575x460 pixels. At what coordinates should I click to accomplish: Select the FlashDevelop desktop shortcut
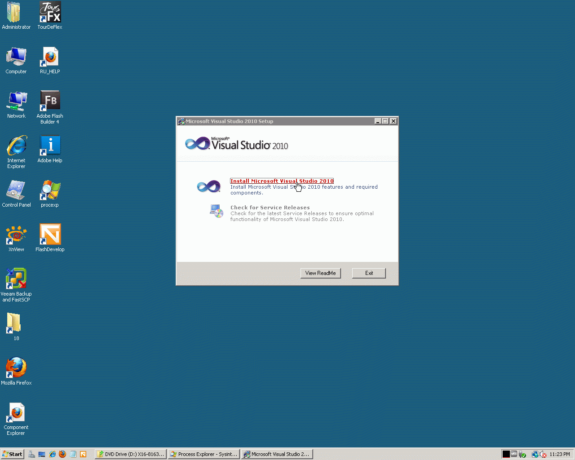click(x=50, y=238)
